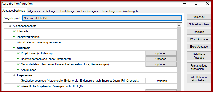Screen dimensions: 213x92
Task: Click the Vorschau button
Action: click(199, 17)
